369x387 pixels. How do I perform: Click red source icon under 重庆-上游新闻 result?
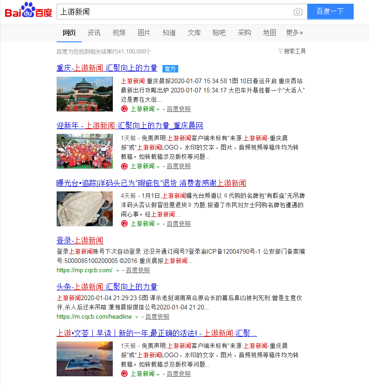tap(124, 109)
